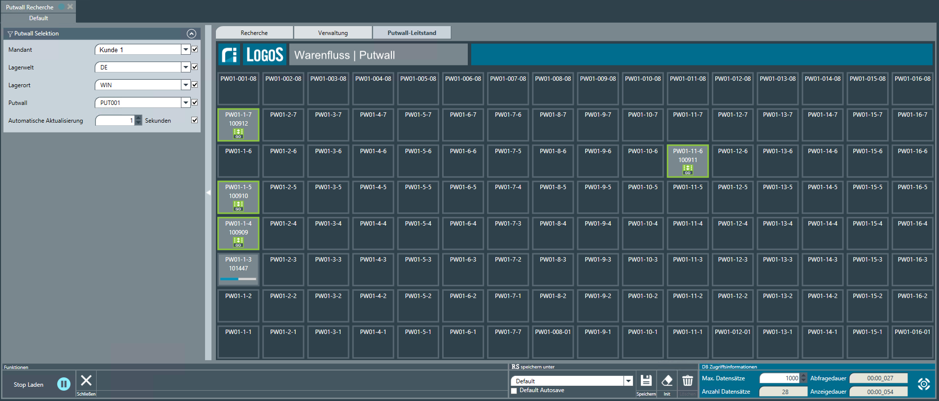The height and width of the screenshot is (401, 939).
Task: Save settings with Speichern disk icon
Action: (x=646, y=380)
